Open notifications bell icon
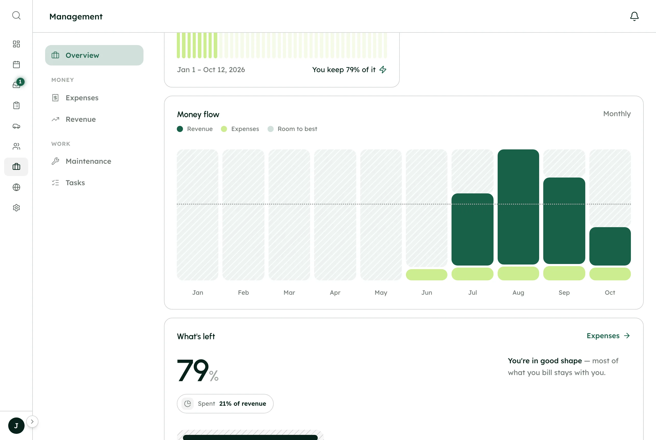The height and width of the screenshot is (440, 656). point(634,16)
